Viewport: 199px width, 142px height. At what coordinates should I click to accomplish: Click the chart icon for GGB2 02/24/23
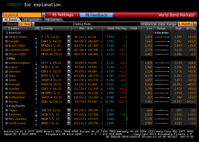click(x=69, y=102)
